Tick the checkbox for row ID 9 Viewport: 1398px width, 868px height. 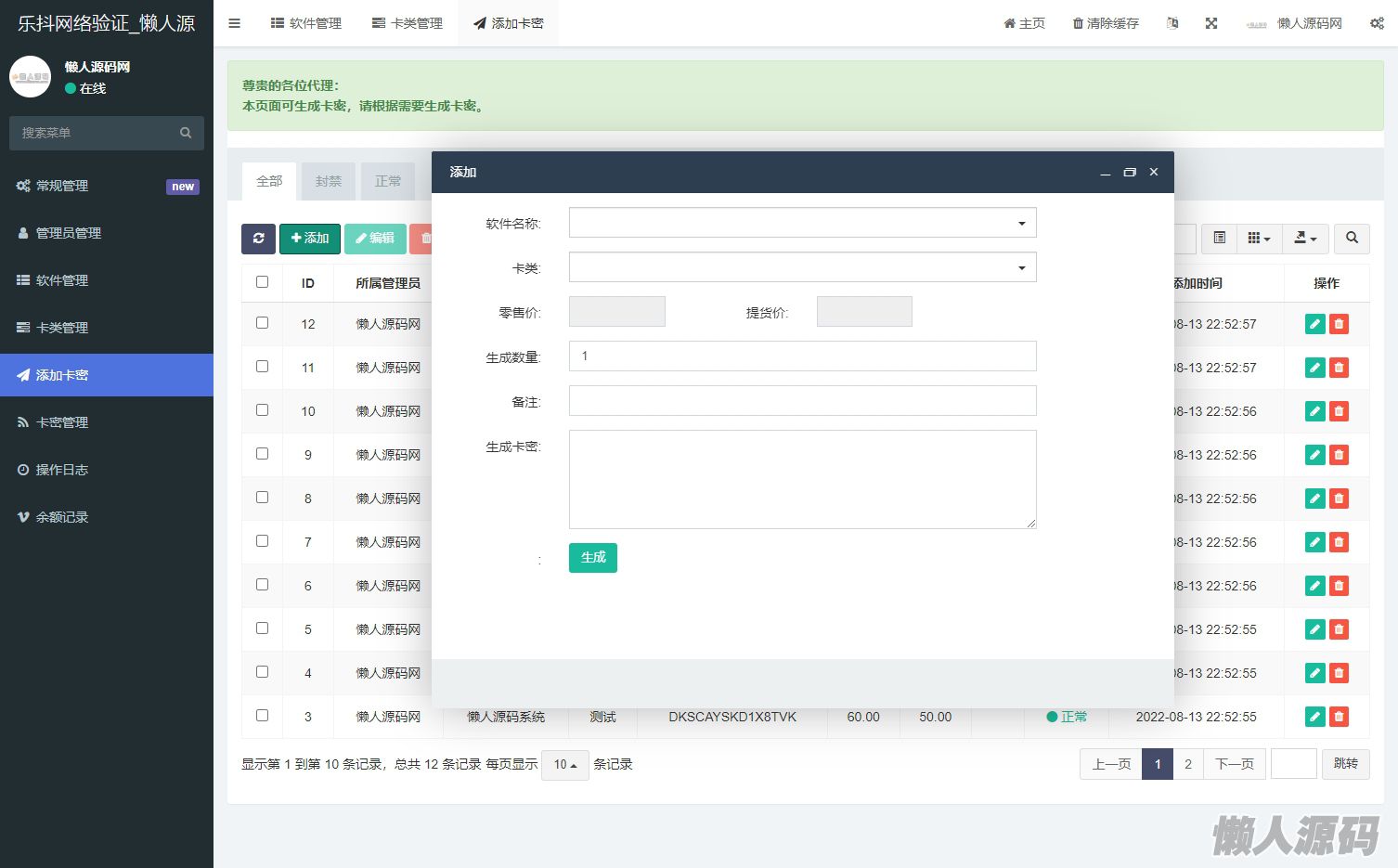[x=262, y=454]
